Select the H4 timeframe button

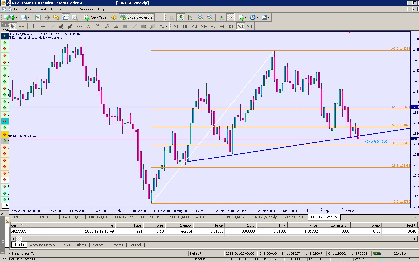point(222,26)
